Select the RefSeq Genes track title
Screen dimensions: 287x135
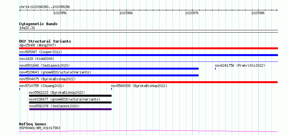coord(33,124)
